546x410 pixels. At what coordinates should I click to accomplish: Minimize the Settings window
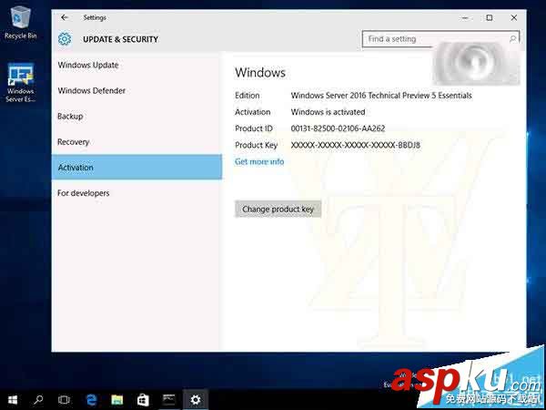[465, 18]
